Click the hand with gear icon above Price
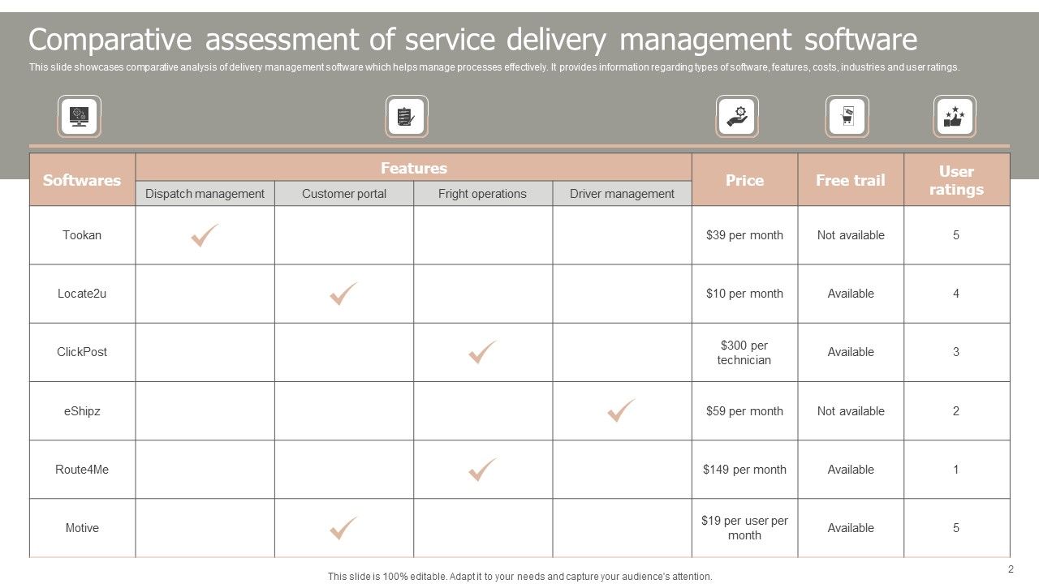The image size is (1039, 584). pyautogui.click(x=737, y=117)
